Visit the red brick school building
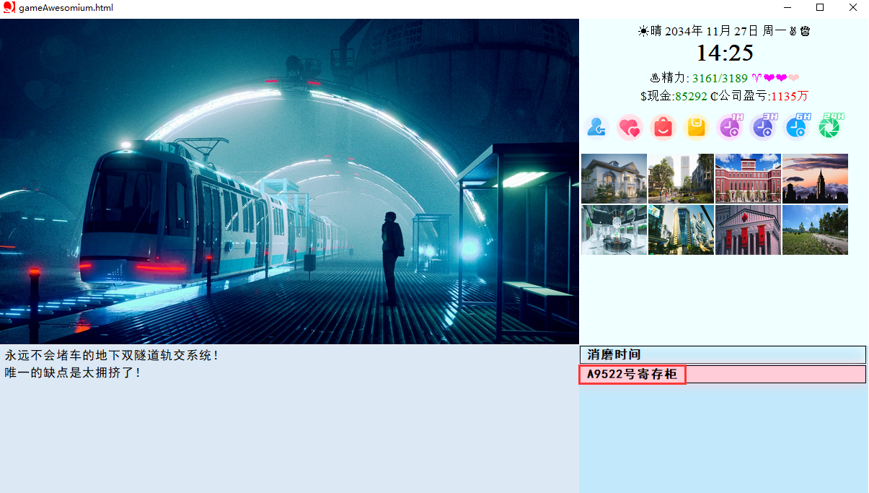 pos(748,178)
